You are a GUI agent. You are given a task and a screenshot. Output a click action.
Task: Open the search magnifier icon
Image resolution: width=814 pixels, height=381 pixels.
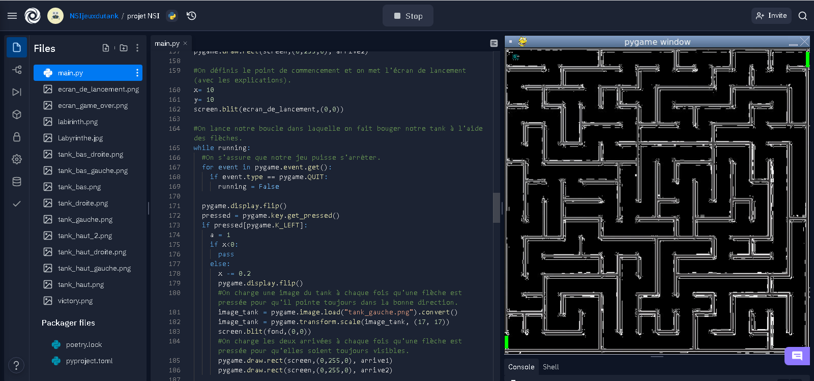(x=803, y=16)
